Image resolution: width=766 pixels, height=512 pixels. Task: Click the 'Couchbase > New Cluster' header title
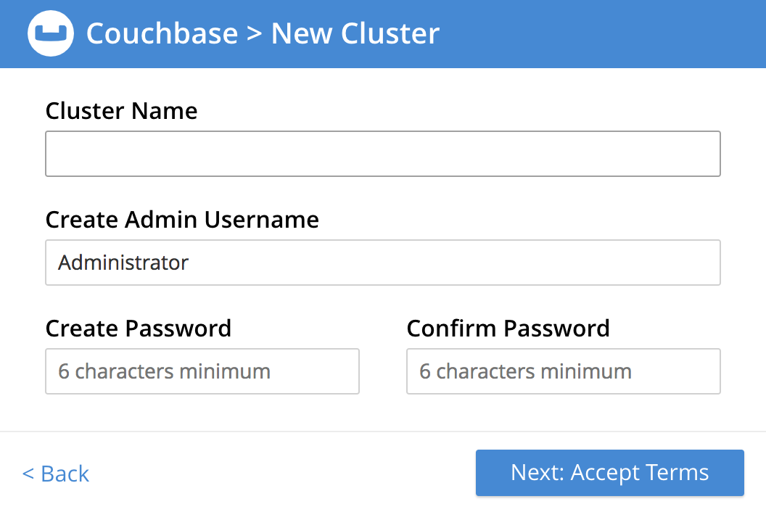263,33
